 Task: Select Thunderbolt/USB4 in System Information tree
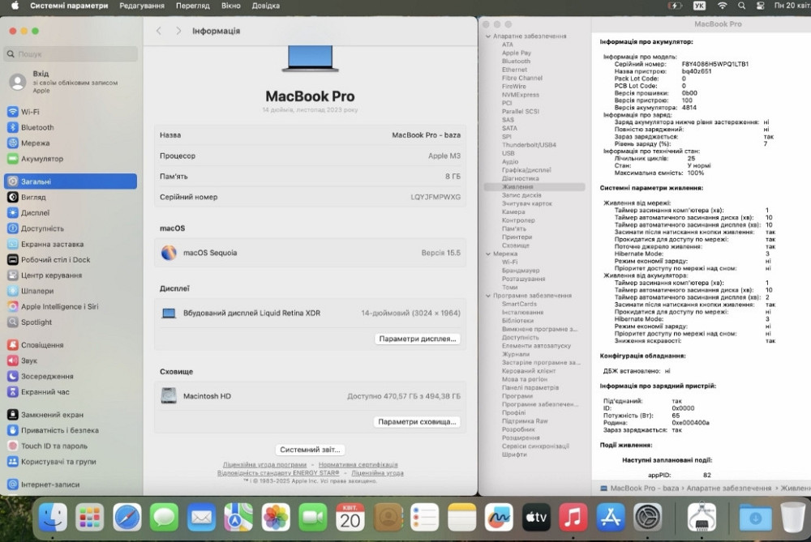529,145
